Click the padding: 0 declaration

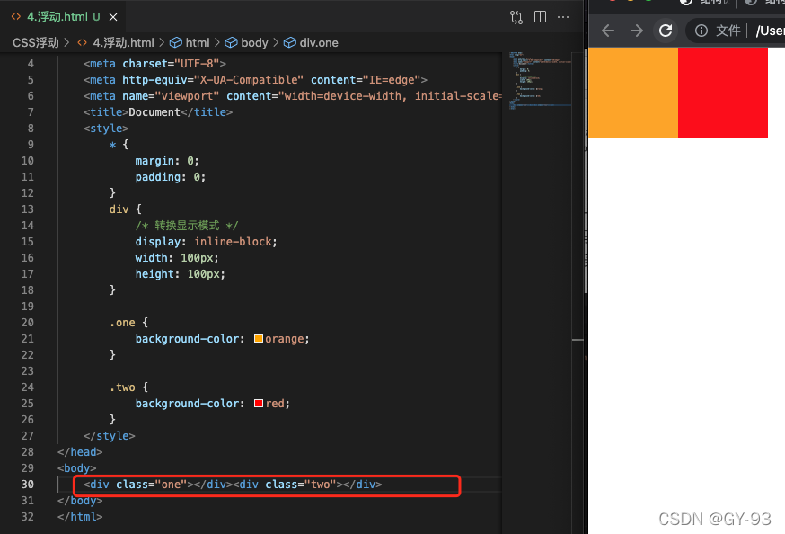(x=171, y=177)
